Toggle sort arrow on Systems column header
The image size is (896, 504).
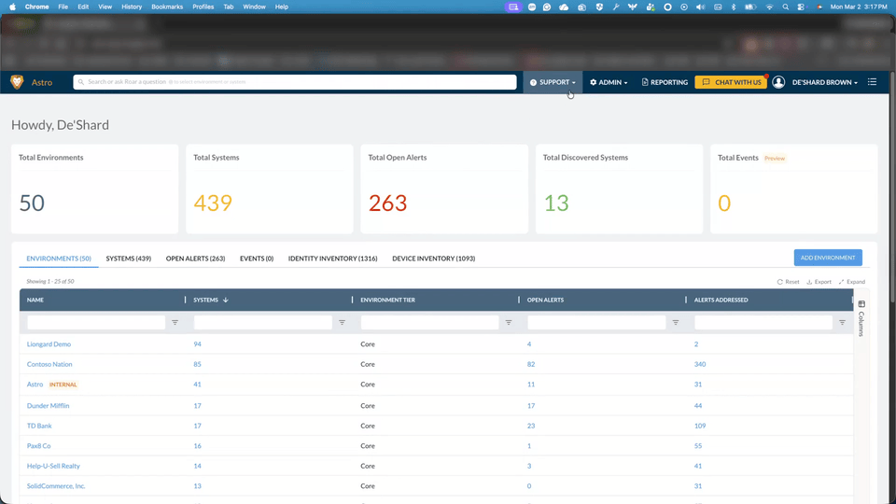tap(225, 300)
